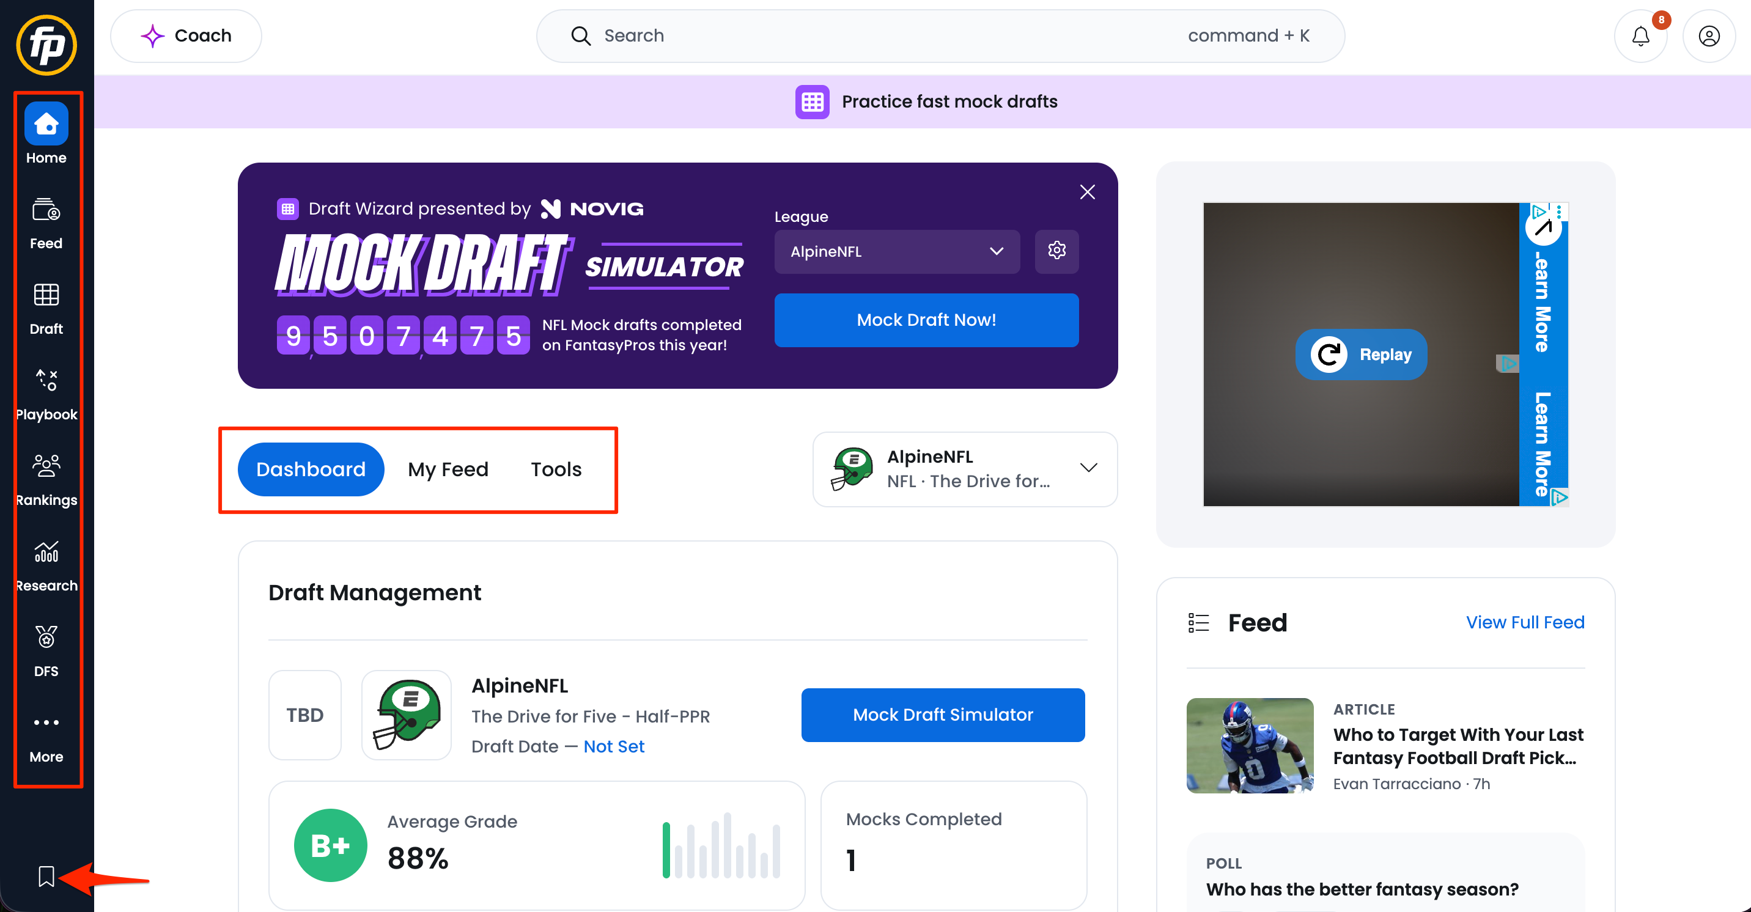Screen dimensions: 1751x912
Task: Click the Mock Draft Simulator button
Action: (943, 715)
